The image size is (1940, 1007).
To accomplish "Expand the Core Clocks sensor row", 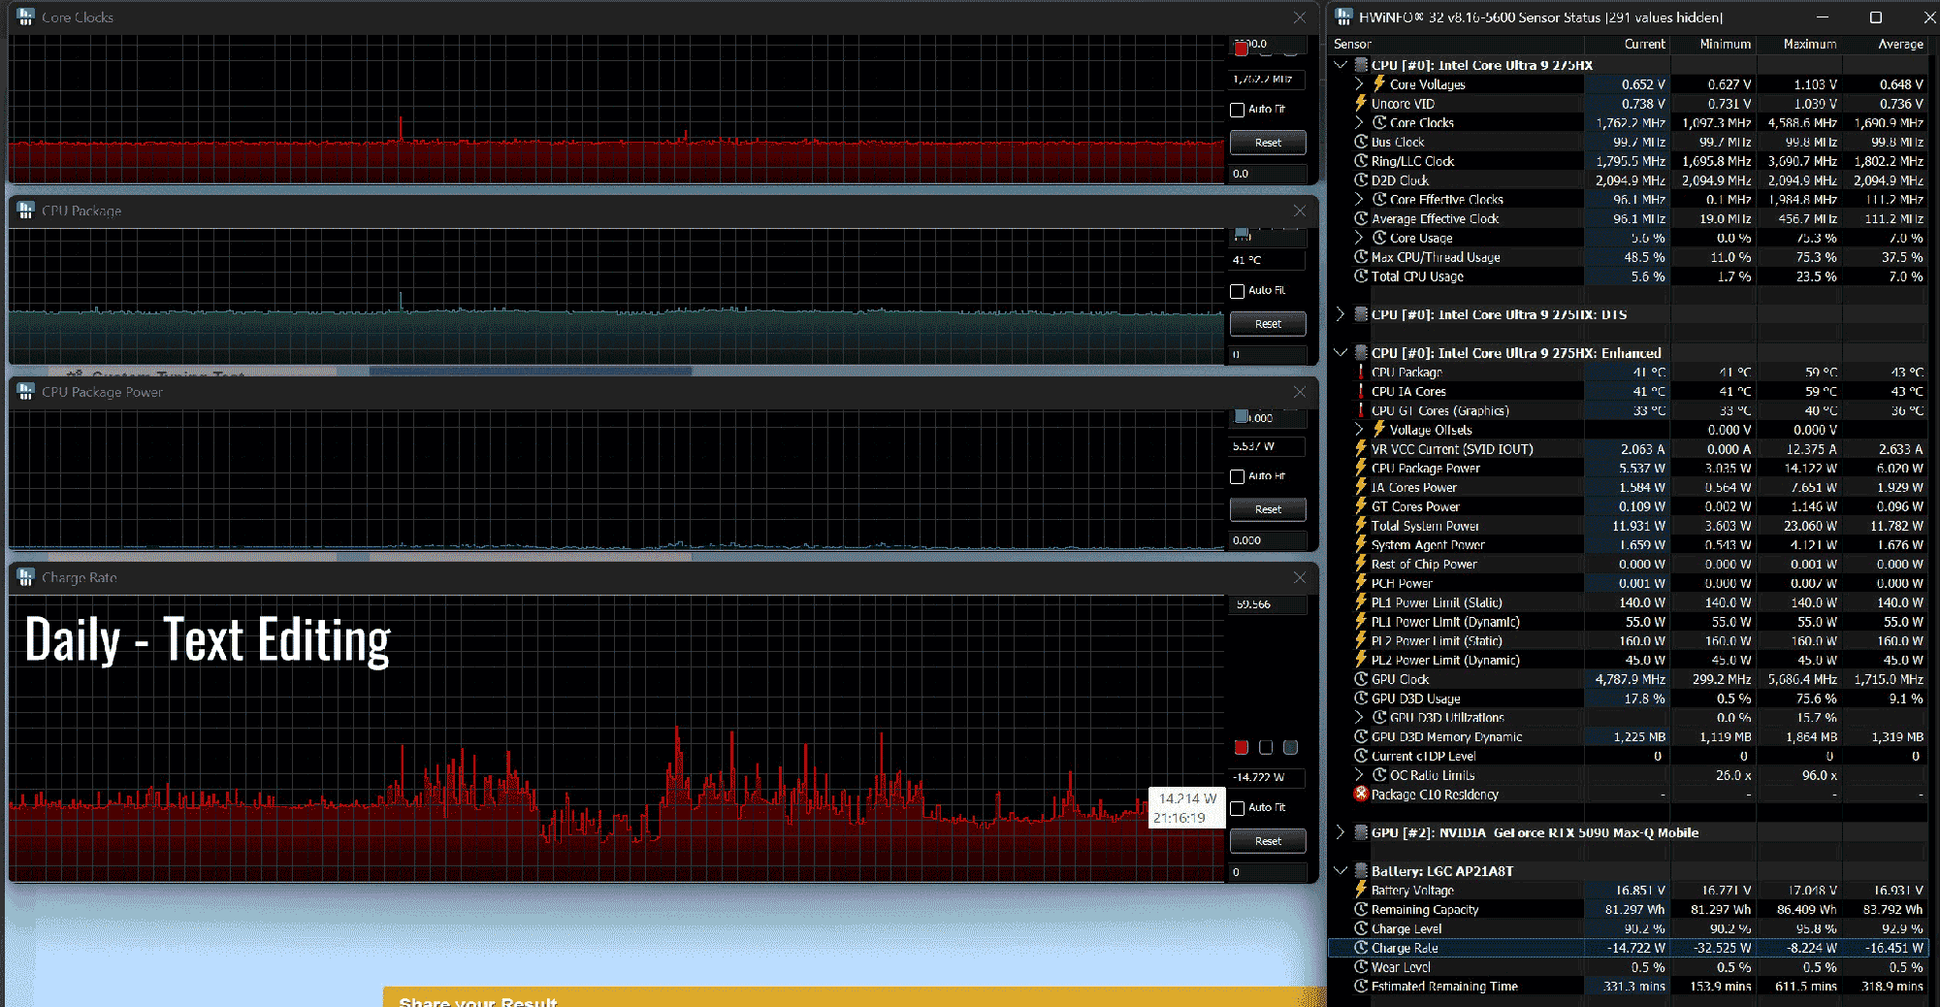I will click(1359, 122).
